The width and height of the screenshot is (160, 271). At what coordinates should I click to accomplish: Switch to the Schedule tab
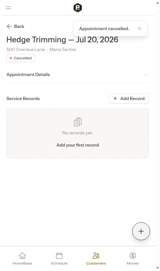59,259
